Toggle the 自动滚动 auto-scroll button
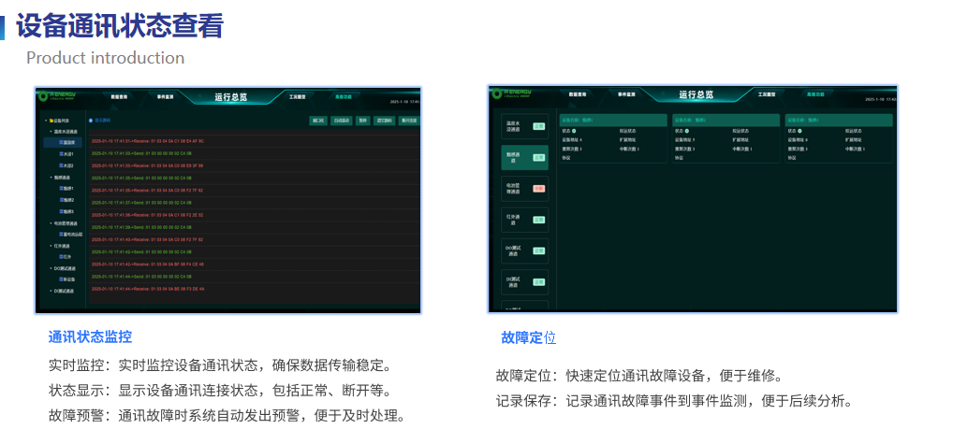The width and height of the screenshot is (953, 429). pos(341,121)
